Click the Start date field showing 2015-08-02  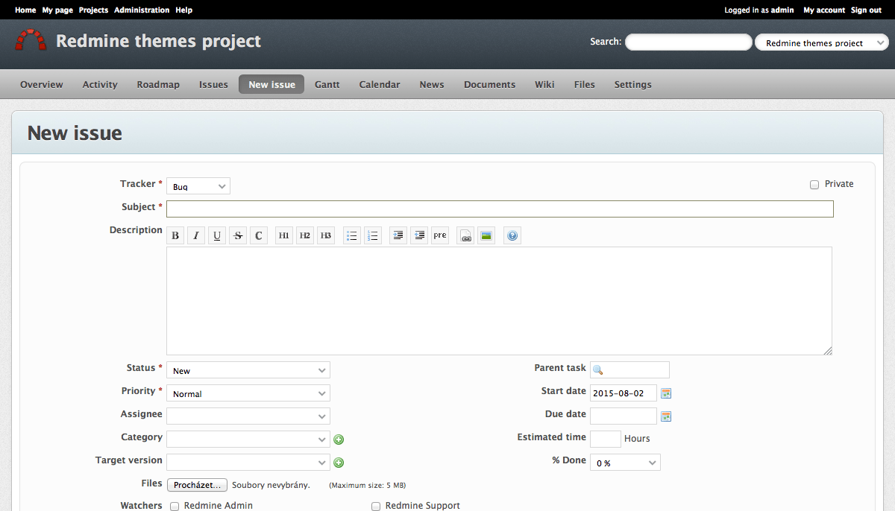point(624,393)
